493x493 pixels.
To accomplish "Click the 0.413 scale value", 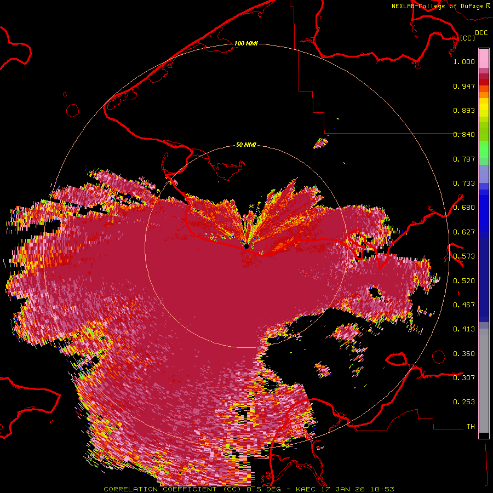I will (x=464, y=329).
